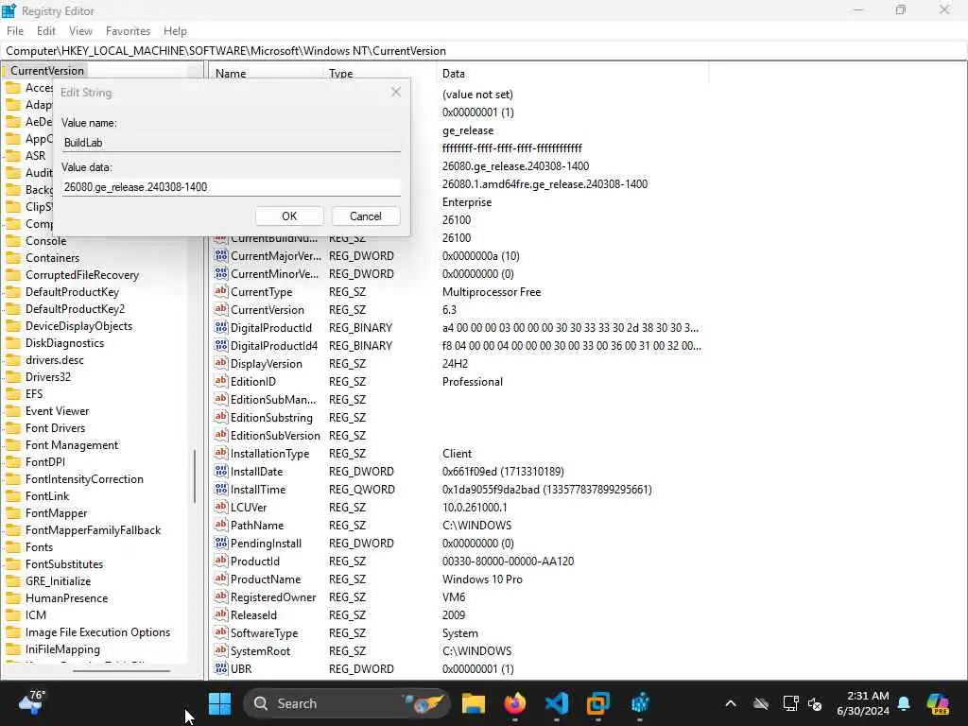Click the CurrentType string value icon

(221, 291)
